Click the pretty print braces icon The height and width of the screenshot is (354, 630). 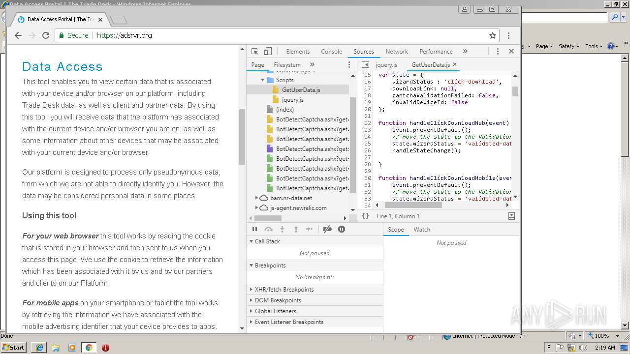(365, 216)
